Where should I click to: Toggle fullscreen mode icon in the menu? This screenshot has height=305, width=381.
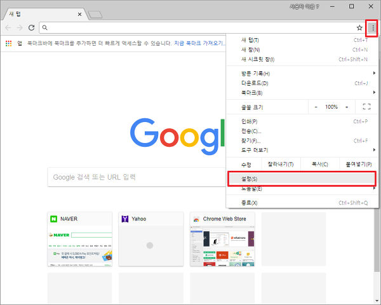click(366, 107)
